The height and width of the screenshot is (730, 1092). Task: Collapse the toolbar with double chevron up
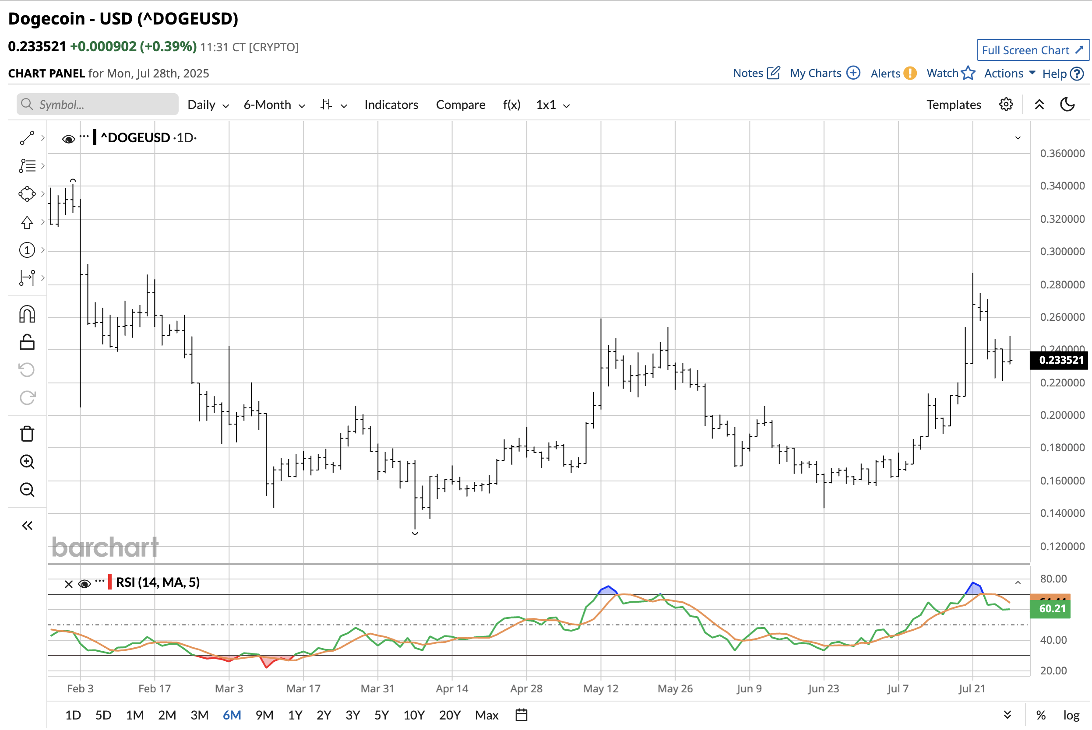1039,104
